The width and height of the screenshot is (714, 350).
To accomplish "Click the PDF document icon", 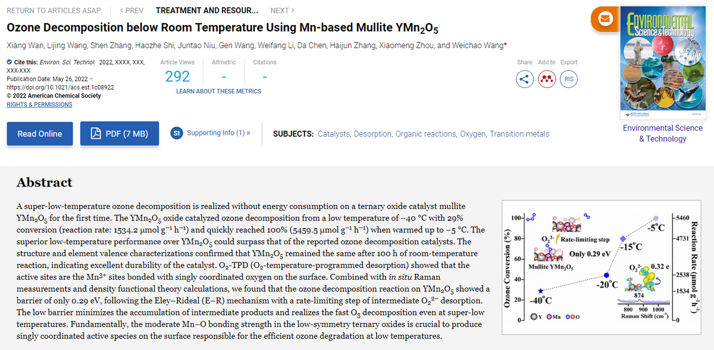I will pyautogui.click(x=95, y=134).
